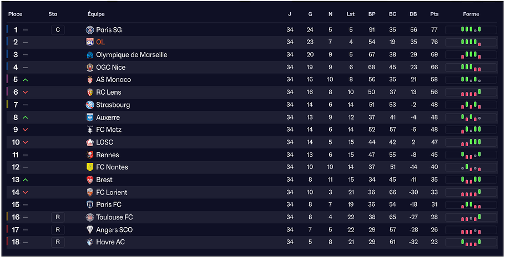Screen dimensions: 505x257
Task: Click the OGC Nice crest icon
Action: click(90, 68)
